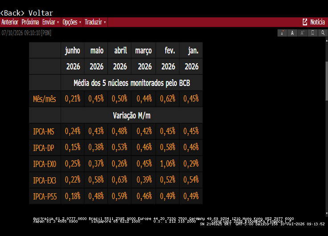Select the junho column header
Screen dimensions: 328x236
[73, 50]
